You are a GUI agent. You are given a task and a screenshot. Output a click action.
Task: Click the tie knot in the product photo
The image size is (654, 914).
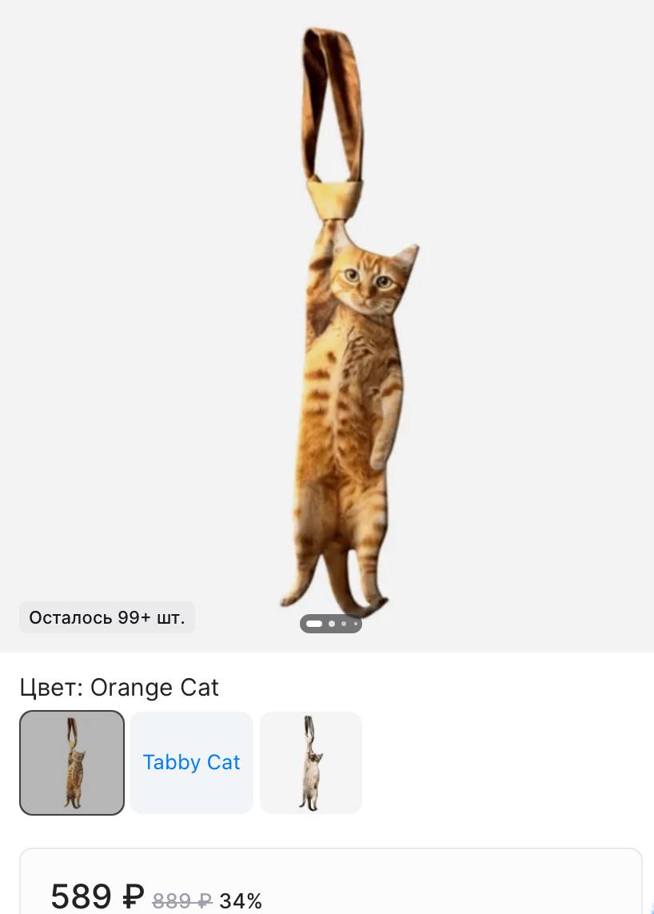click(334, 200)
